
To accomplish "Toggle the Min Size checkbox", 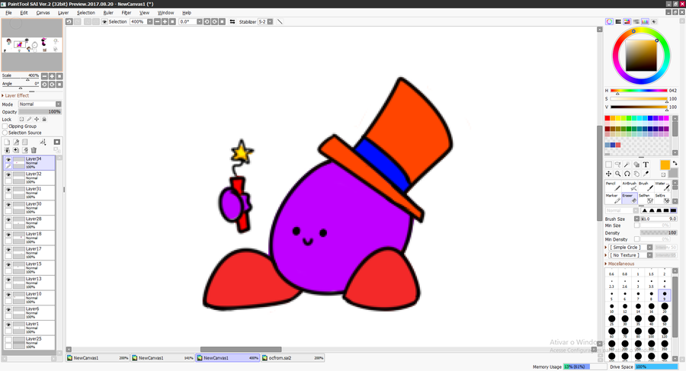I will click(637, 225).
